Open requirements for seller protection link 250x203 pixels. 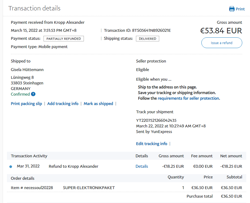point(188,98)
